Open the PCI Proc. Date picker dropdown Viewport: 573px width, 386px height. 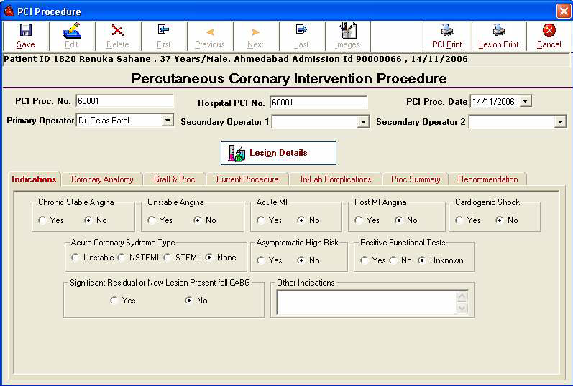click(x=526, y=101)
